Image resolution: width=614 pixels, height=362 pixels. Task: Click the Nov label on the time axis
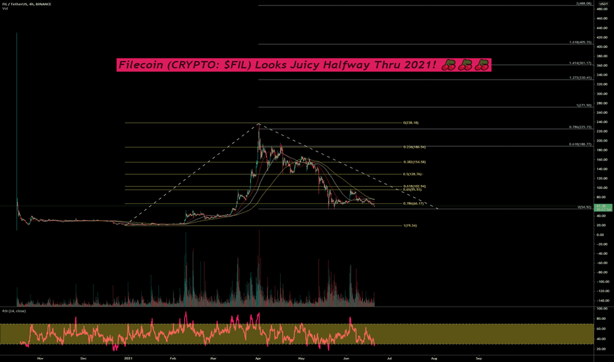40,358
